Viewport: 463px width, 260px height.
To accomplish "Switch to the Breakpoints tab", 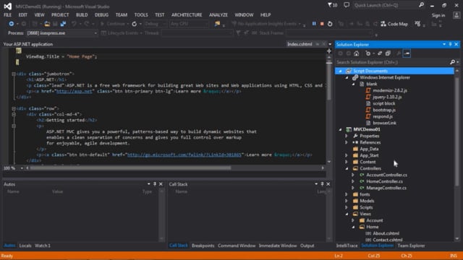I will pos(203,246).
